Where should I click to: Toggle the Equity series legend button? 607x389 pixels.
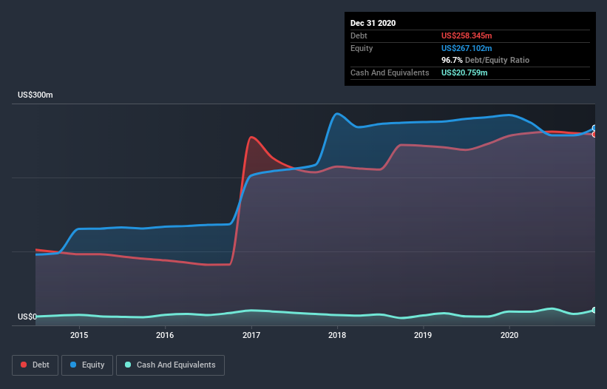[87, 365]
